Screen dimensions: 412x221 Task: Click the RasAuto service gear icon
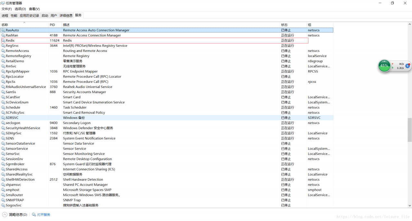pos(3,30)
